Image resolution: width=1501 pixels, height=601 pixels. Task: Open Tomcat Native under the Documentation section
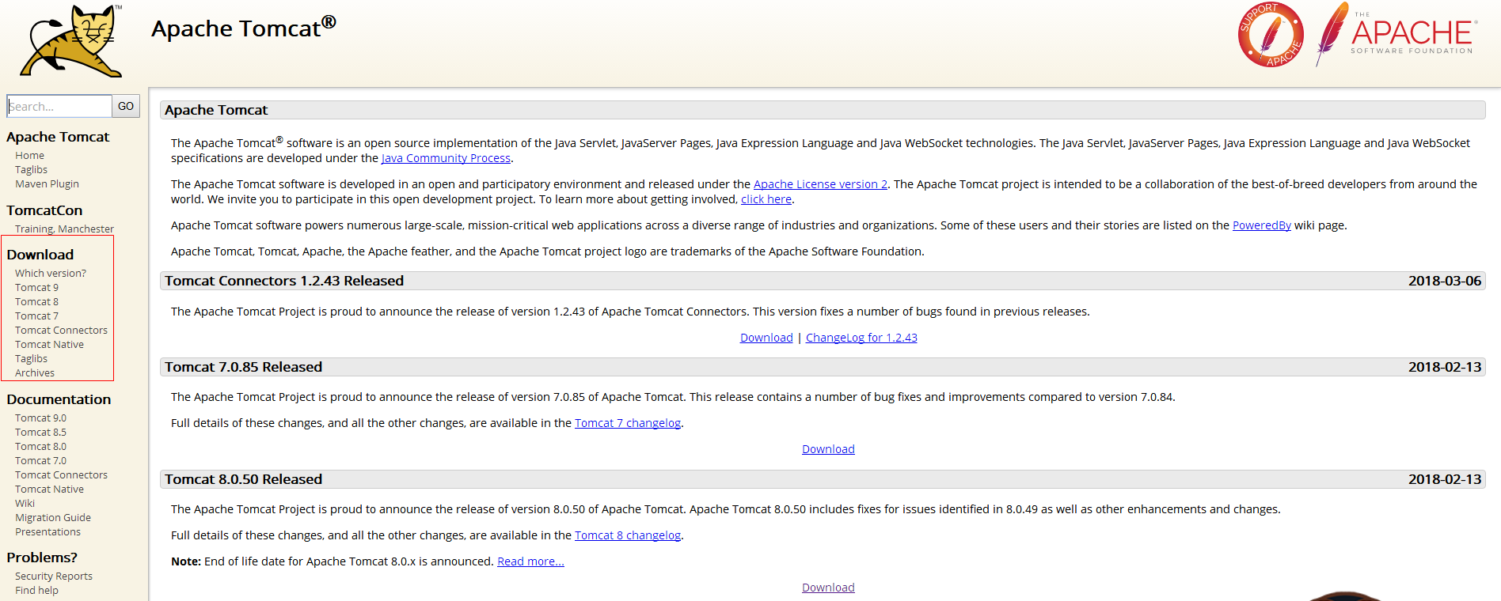click(49, 489)
